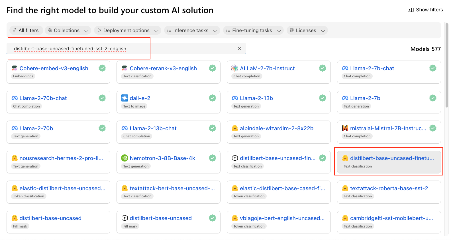451x240 pixels.
Task: Click Meta logo on Llama-2-13b card
Action: (235, 98)
